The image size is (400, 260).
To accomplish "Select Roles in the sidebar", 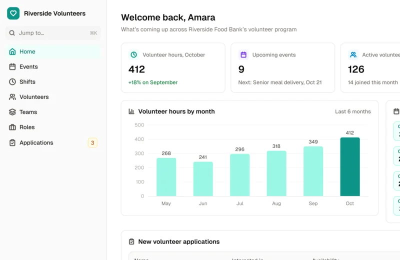I will 53,127.
